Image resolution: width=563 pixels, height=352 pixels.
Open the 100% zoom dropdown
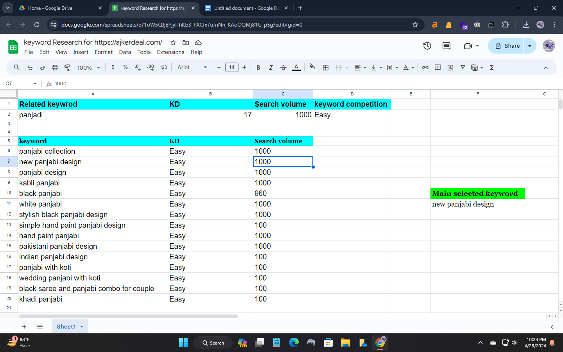pos(89,68)
